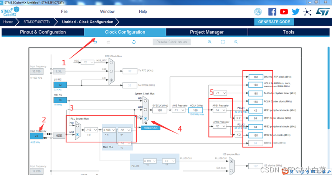Select PLLI2SCLK in I2S source Mux

click(231, 162)
